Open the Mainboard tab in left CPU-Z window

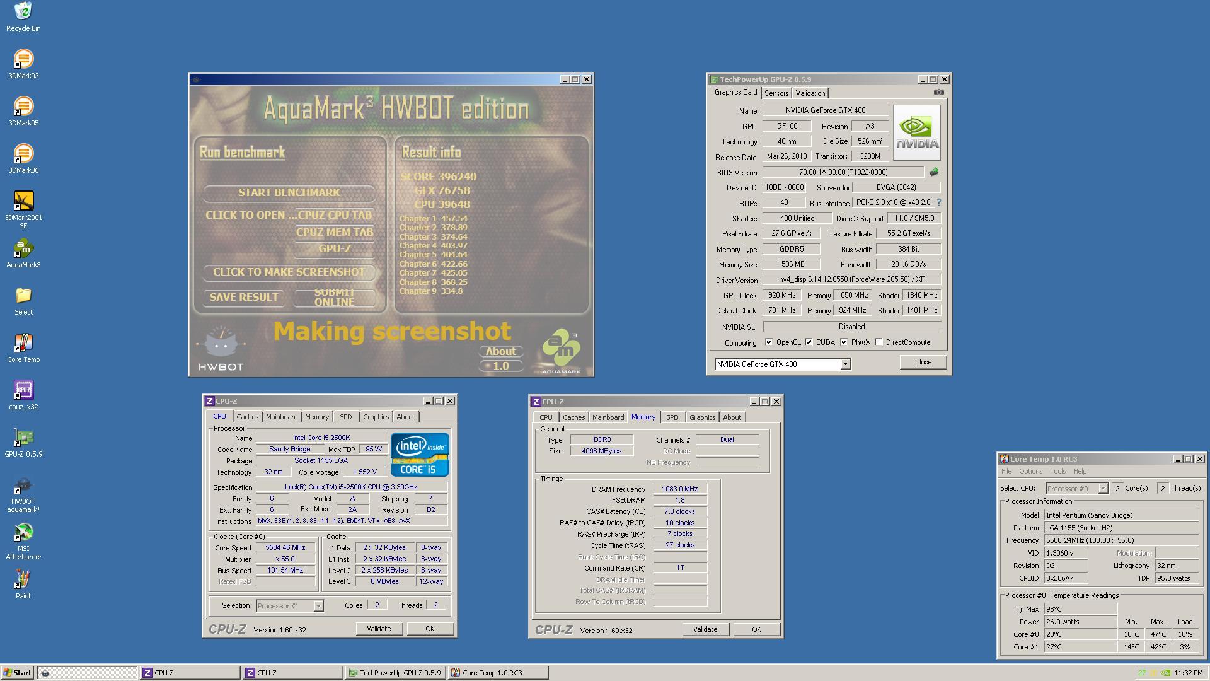pos(281,417)
